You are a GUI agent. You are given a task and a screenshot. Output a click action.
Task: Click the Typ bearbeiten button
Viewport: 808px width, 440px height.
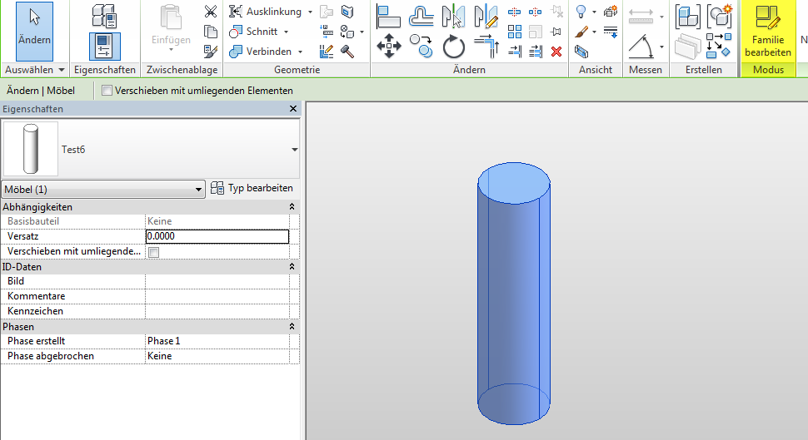(252, 189)
